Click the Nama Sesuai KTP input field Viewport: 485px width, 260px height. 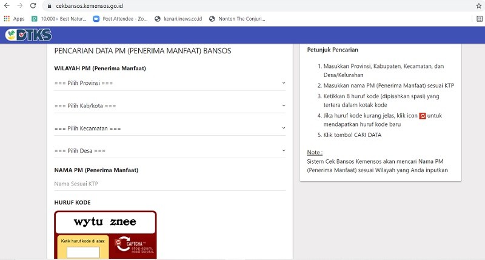coord(170,184)
